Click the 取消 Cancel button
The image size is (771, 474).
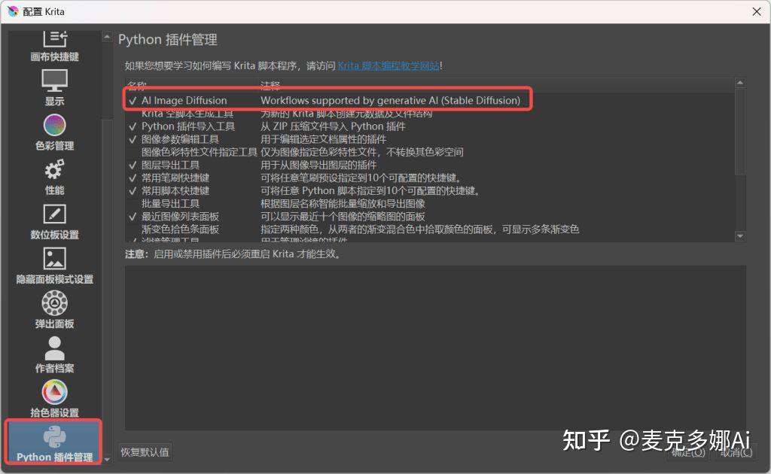coord(736,452)
